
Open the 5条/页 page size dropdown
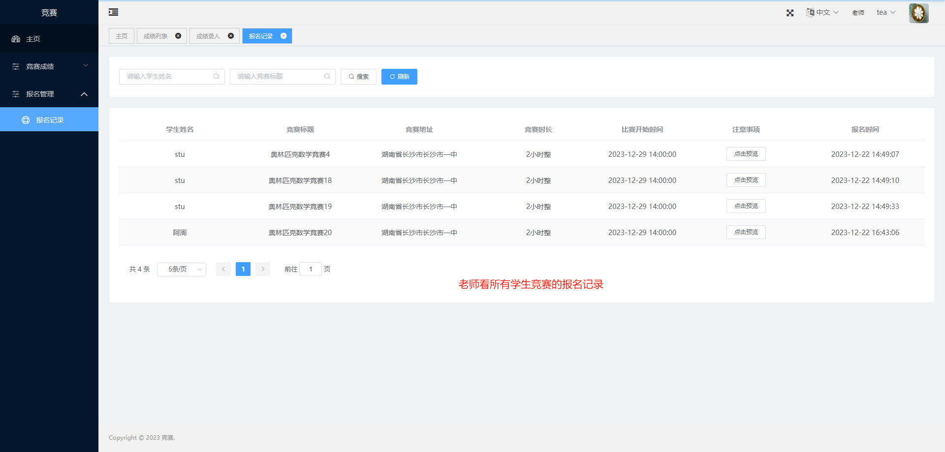[181, 269]
